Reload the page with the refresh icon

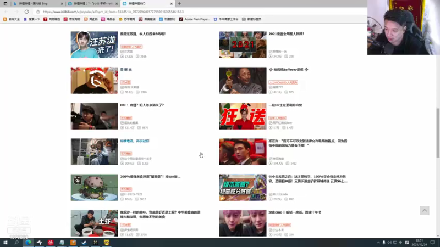click(26, 12)
